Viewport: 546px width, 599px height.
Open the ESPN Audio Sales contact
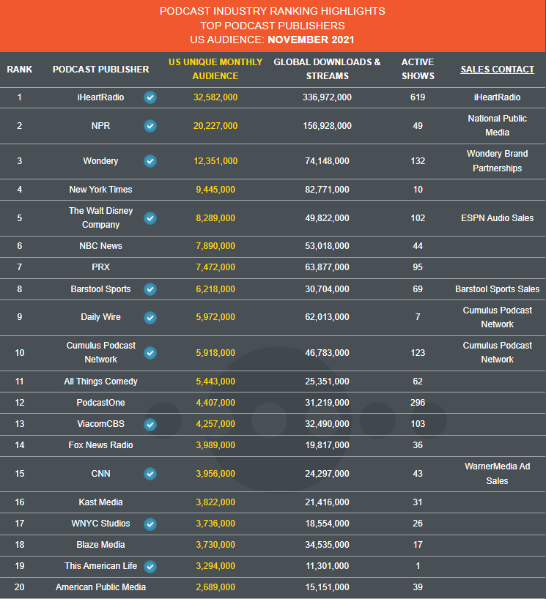point(497,218)
